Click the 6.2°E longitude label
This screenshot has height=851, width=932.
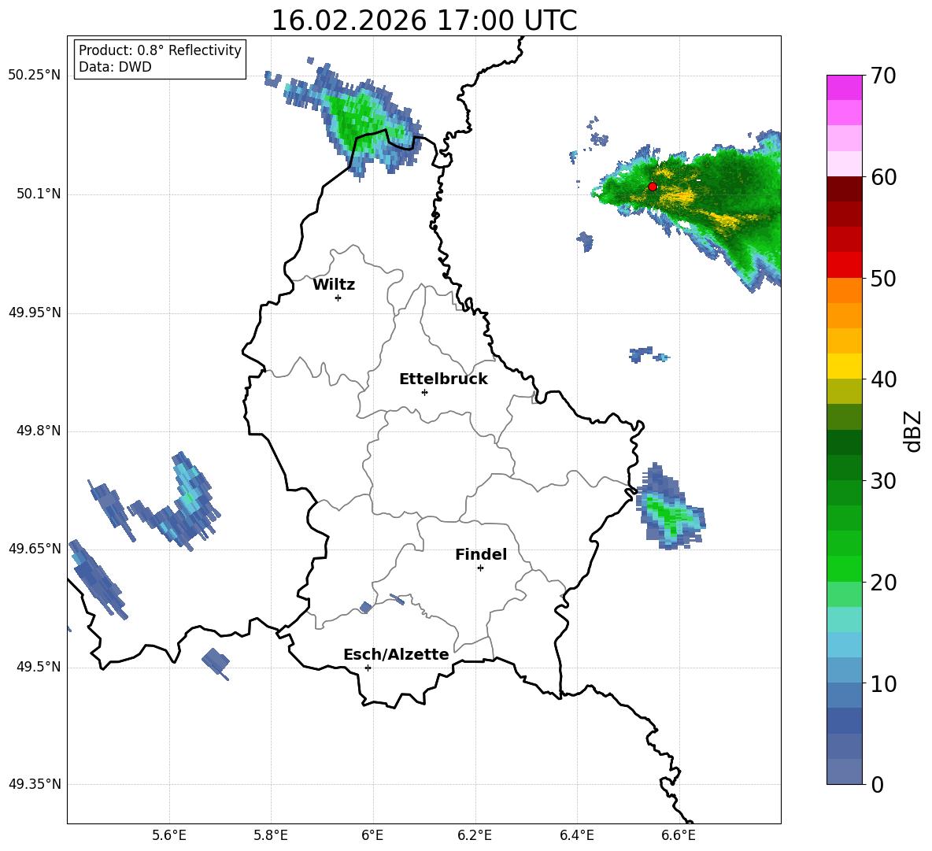click(x=475, y=835)
